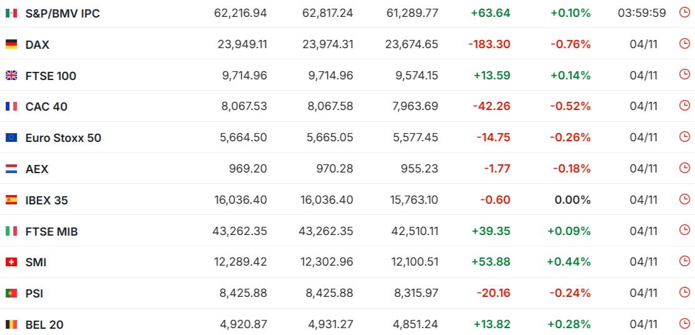The width and height of the screenshot is (695, 335).
Task: Go to the IBEX 35 index
Action: [x=47, y=200]
